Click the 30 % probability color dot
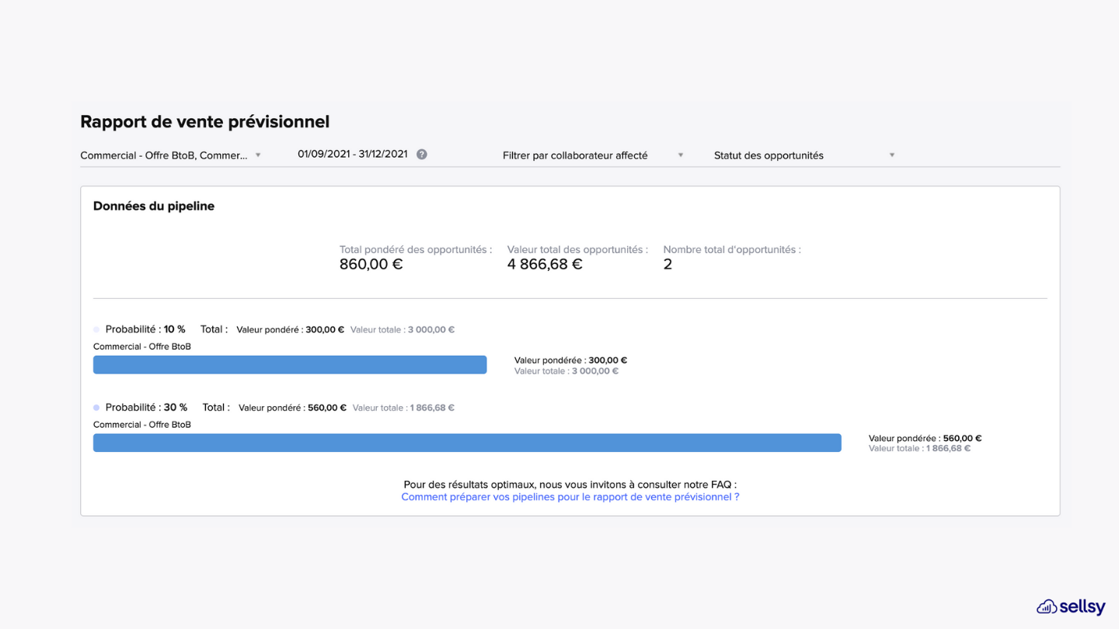 pyautogui.click(x=96, y=408)
